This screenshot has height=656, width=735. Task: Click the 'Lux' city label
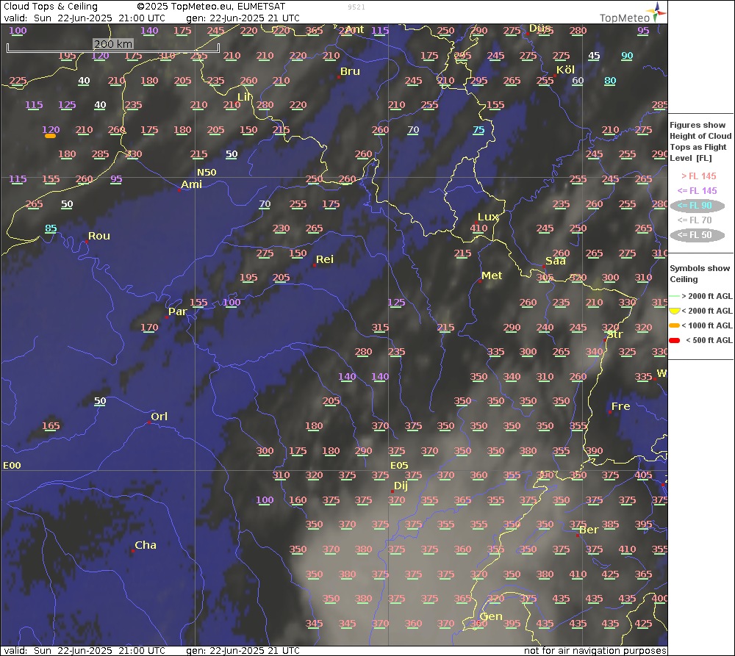tap(488, 217)
